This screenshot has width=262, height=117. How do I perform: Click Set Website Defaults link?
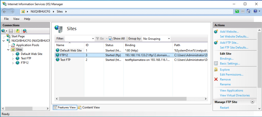click(234, 36)
